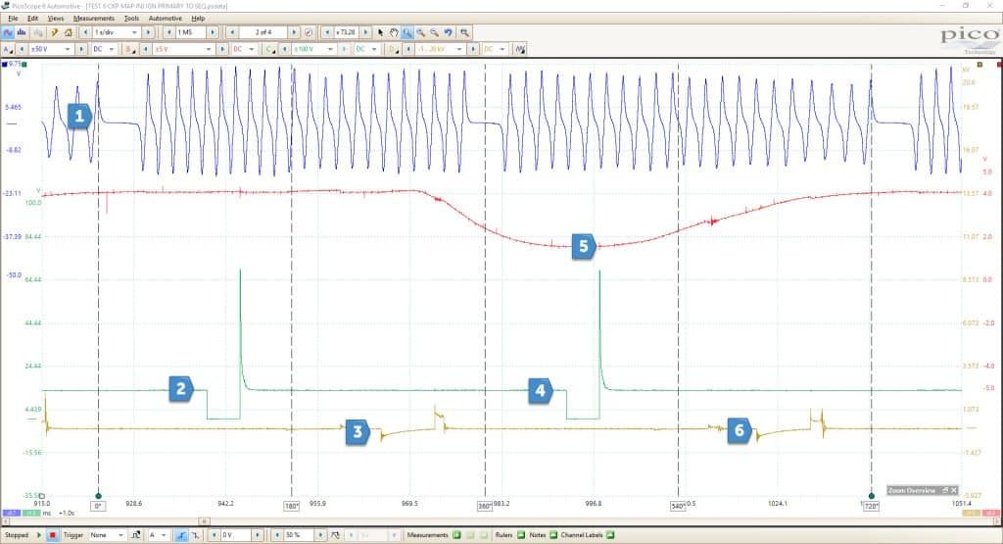1003x544 pixels.
Task: Decrease the timebase with left arrow
Action: pos(85,32)
